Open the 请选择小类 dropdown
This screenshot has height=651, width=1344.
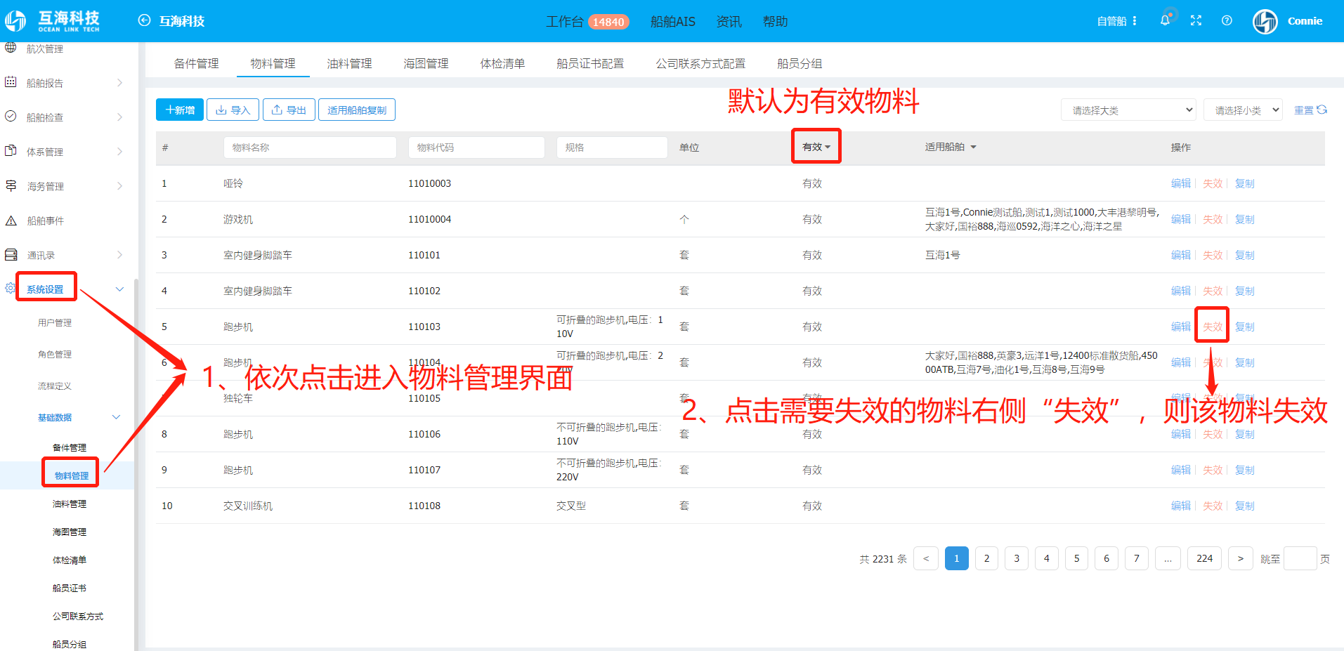(x=1244, y=110)
